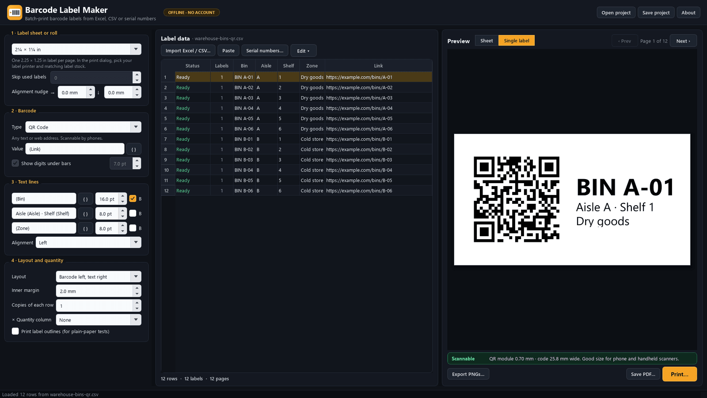Toggle Show digits under bars checkbox
This screenshot has width=707, height=398.
point(15,163)
